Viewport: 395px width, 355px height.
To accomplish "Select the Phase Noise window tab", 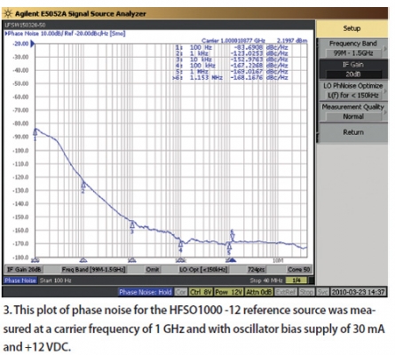I will click(20, 280).
